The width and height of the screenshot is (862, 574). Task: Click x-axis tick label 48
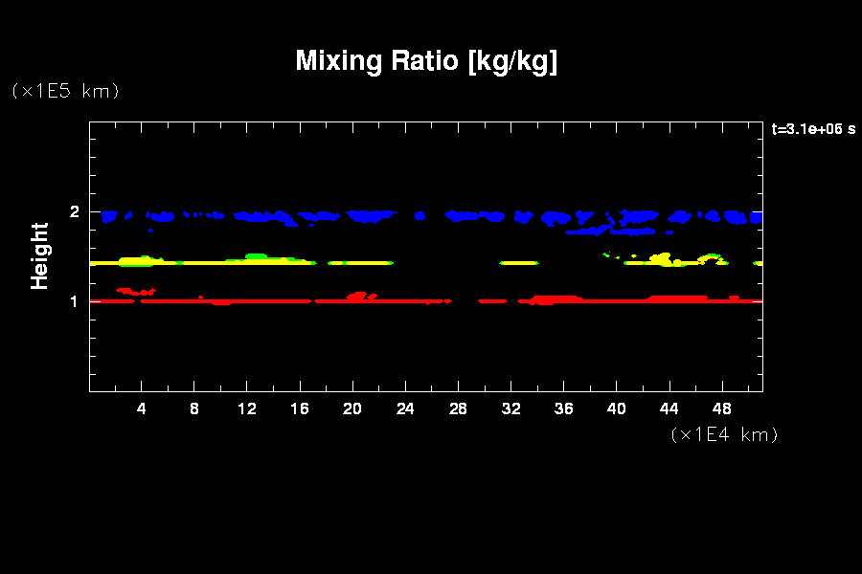click(722, 408)
